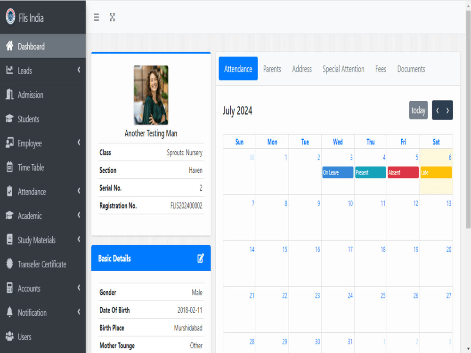Click the July 2024 calendar title
Image resolution: width=471 pixels, height=353 pixels.
[237, 111]
